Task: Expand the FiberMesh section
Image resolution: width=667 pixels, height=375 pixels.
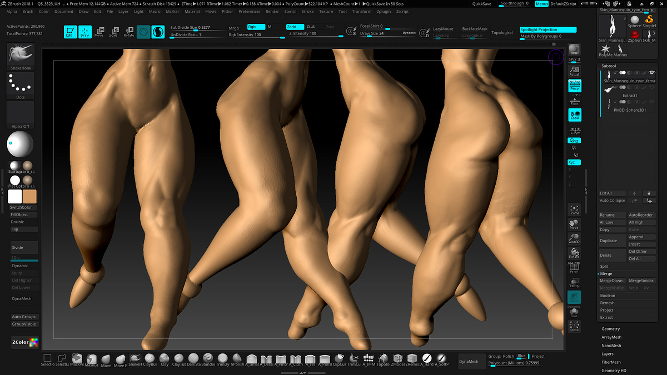Action: (x=611, y=362)
